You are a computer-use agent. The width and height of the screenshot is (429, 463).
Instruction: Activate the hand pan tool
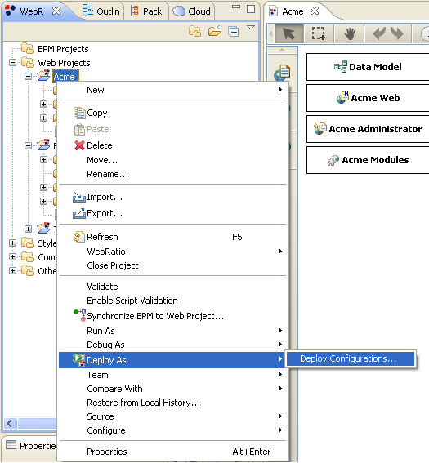(x=349, y=33)
